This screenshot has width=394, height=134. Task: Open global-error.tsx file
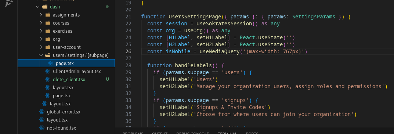point(63,112)
